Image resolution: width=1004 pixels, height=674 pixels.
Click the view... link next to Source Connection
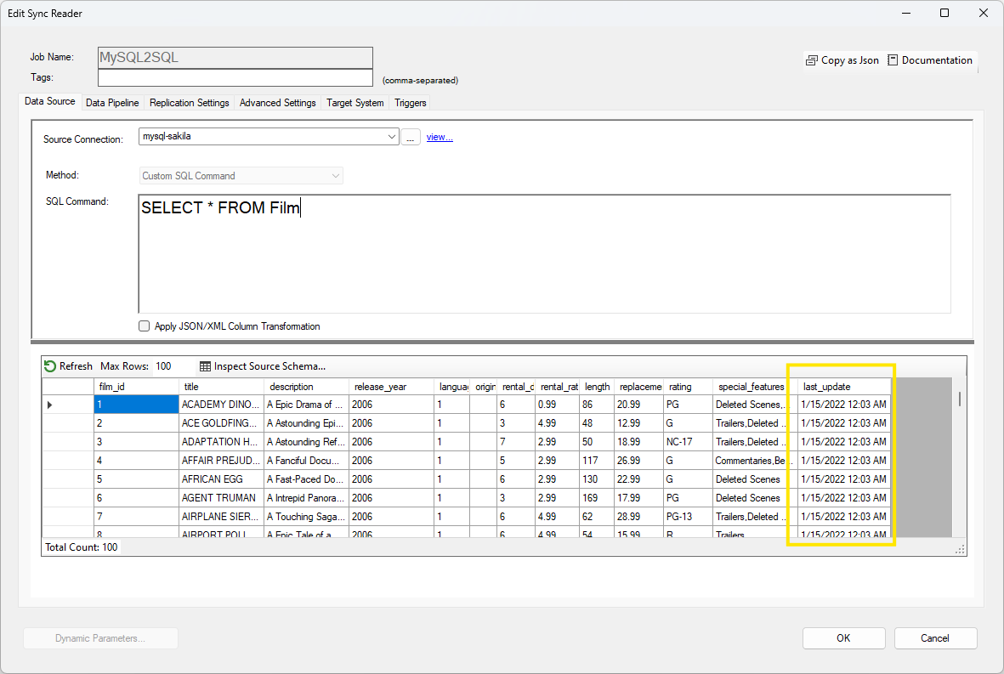440,137
